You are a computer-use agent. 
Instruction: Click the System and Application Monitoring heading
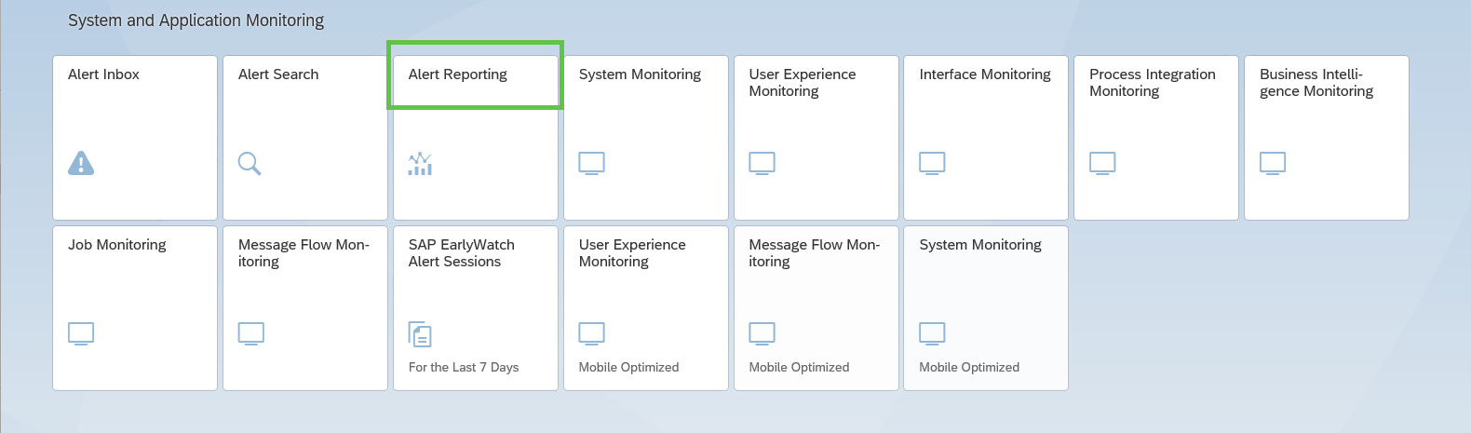pyautogui.click(x=196, y=20)
